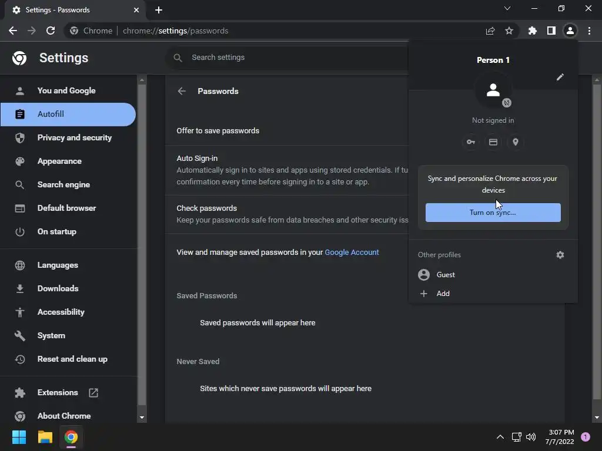
Task: Open passwords via the key icon
Action: click(471, 142)
